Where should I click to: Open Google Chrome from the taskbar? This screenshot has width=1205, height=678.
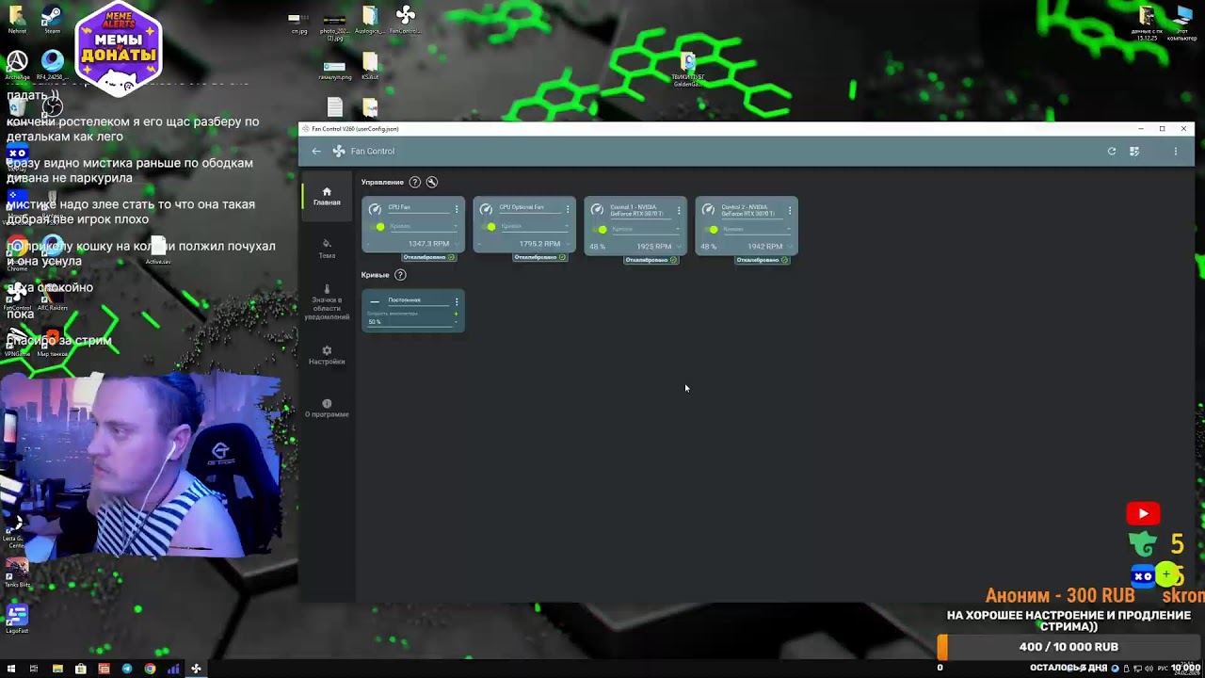[x=150, y=669]
